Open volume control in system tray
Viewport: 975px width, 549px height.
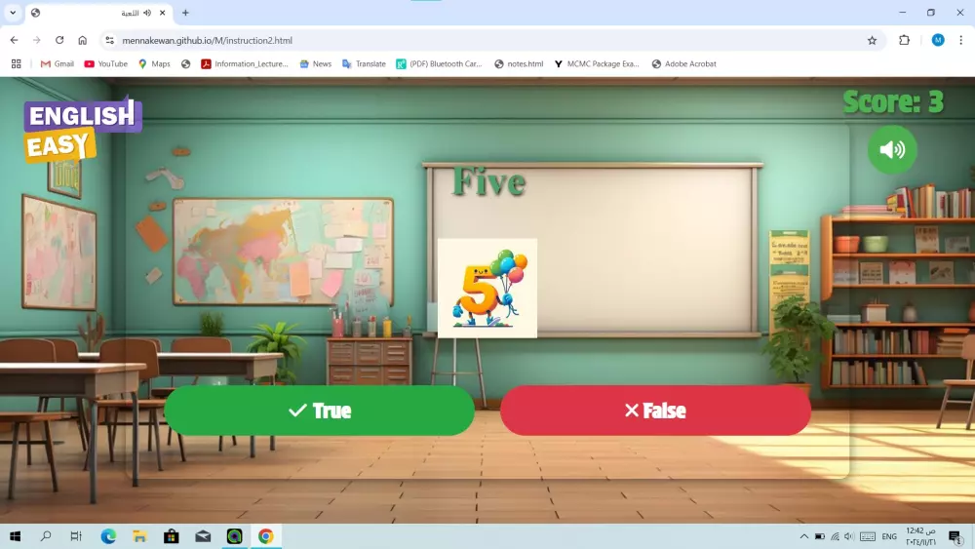[x=849, y=536]
